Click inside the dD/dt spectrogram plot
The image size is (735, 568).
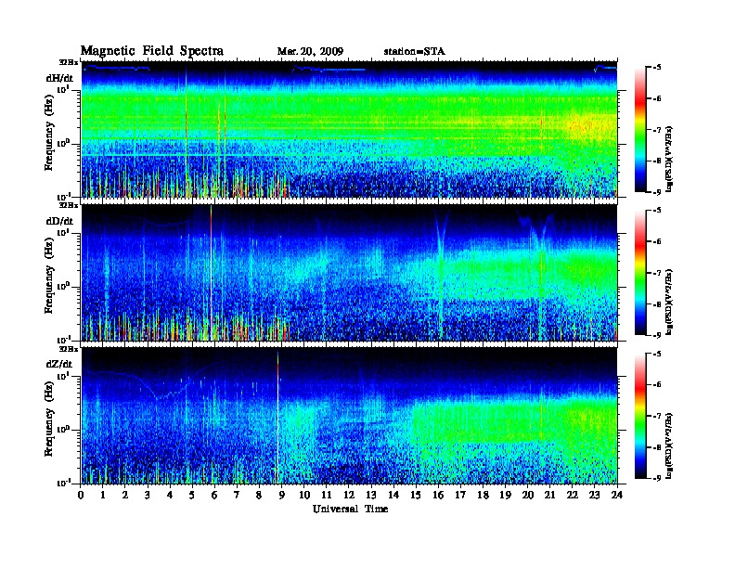point(349,272)
